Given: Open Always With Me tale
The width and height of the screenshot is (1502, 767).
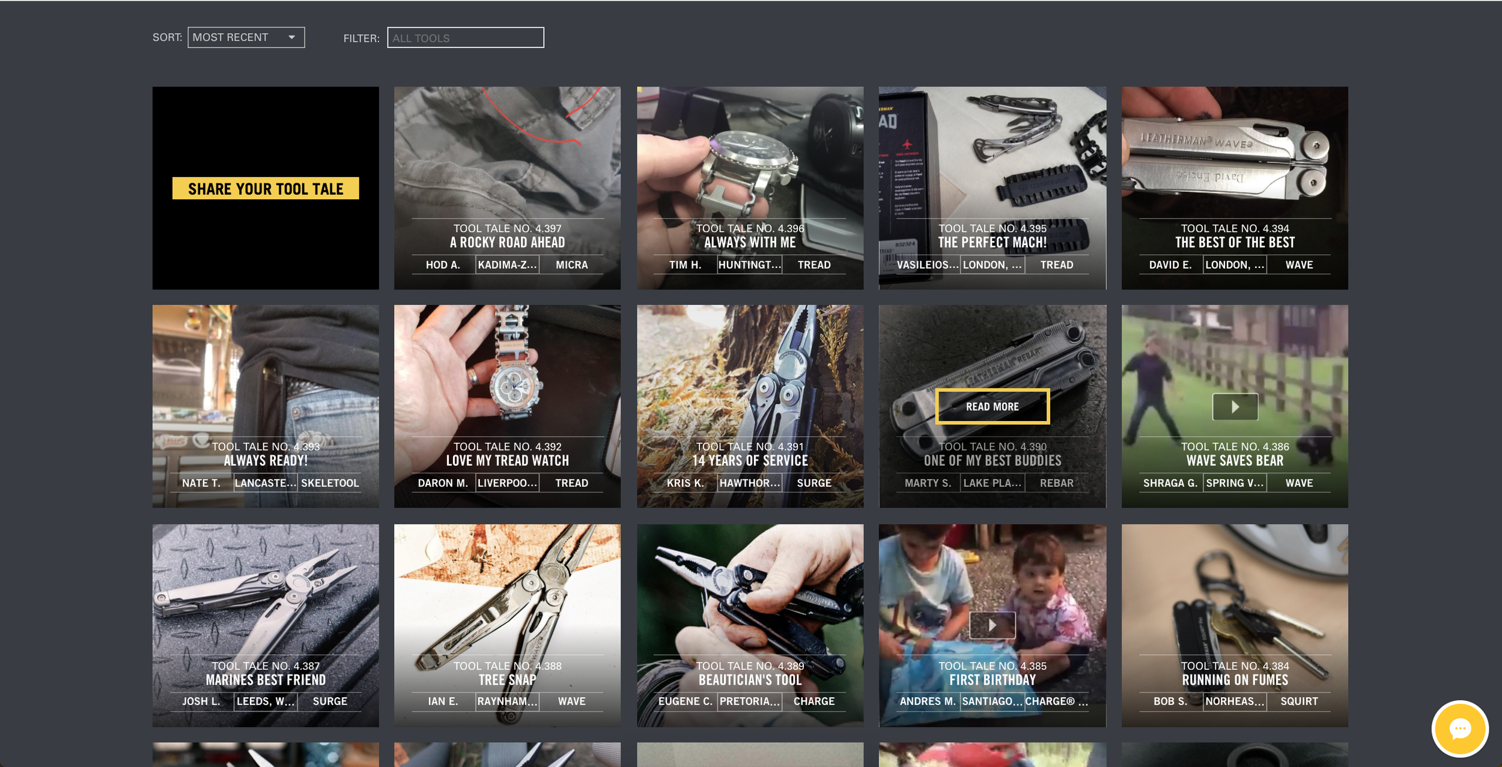Looking at the screenshot, I should pyautogui.click(x=750, y=243).
